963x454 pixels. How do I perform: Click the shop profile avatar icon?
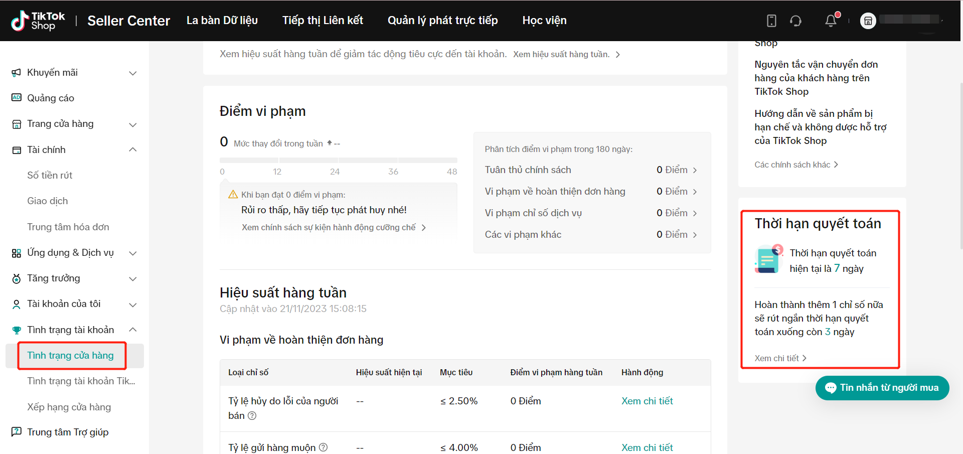click(868, 21)
